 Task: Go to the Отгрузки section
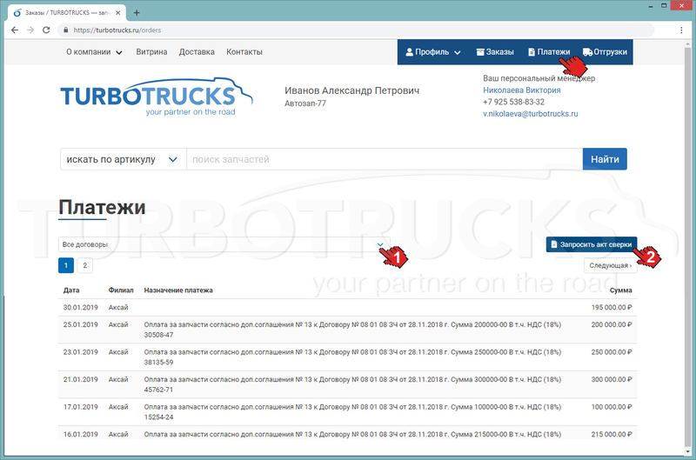605,52
